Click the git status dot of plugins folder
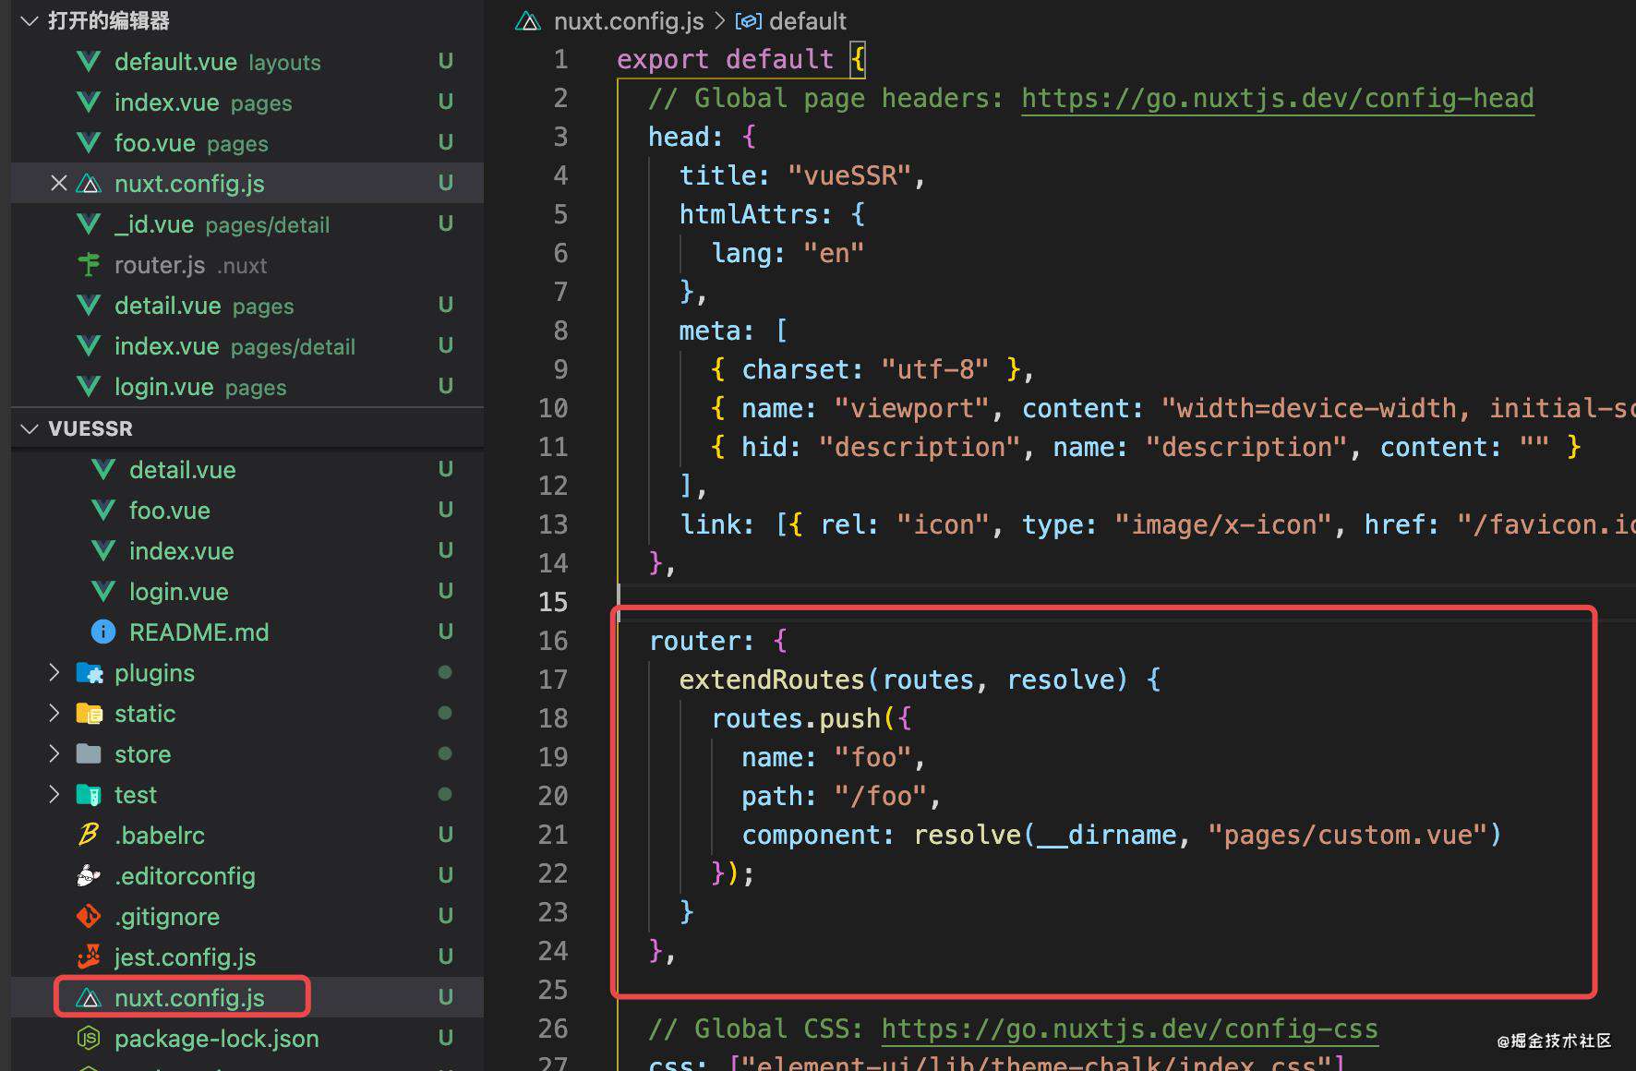Image resolution: width=1636 pixels, height=1071 pixels. click(445, 673)
